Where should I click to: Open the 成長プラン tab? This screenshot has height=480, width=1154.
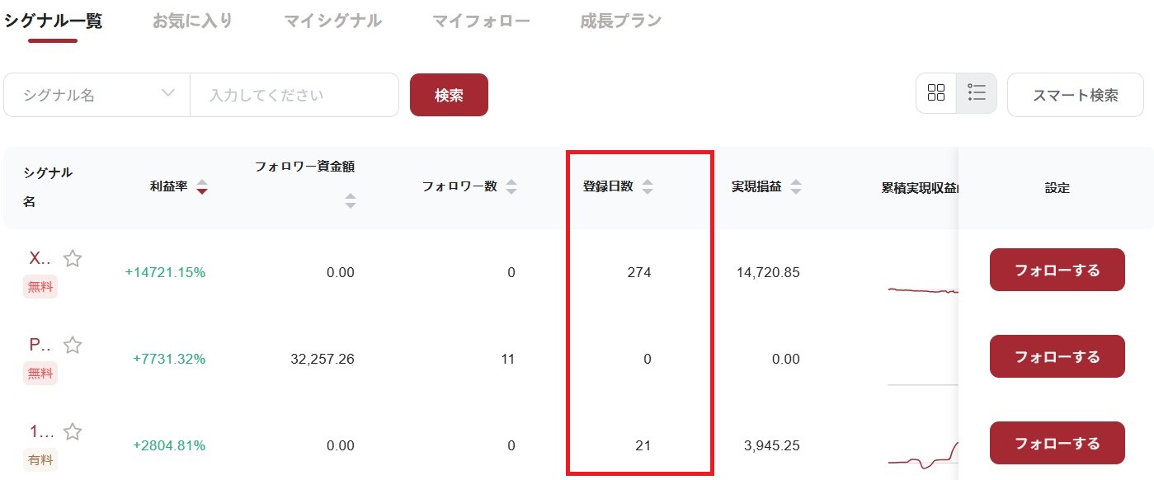[620, 21]
